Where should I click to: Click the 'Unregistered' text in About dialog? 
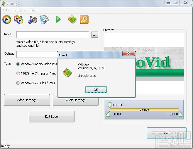[x=87, y=76]
